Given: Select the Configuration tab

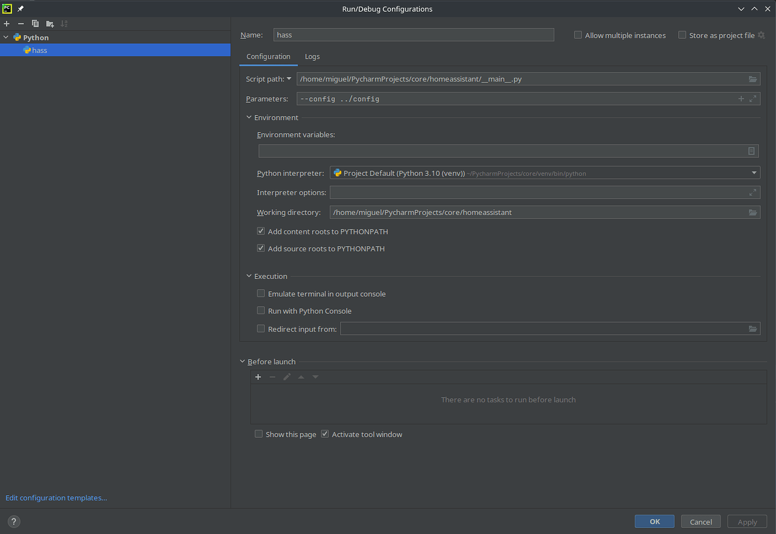Looking at the screenshot, I should pyautogui.click(x=268, y=56).
